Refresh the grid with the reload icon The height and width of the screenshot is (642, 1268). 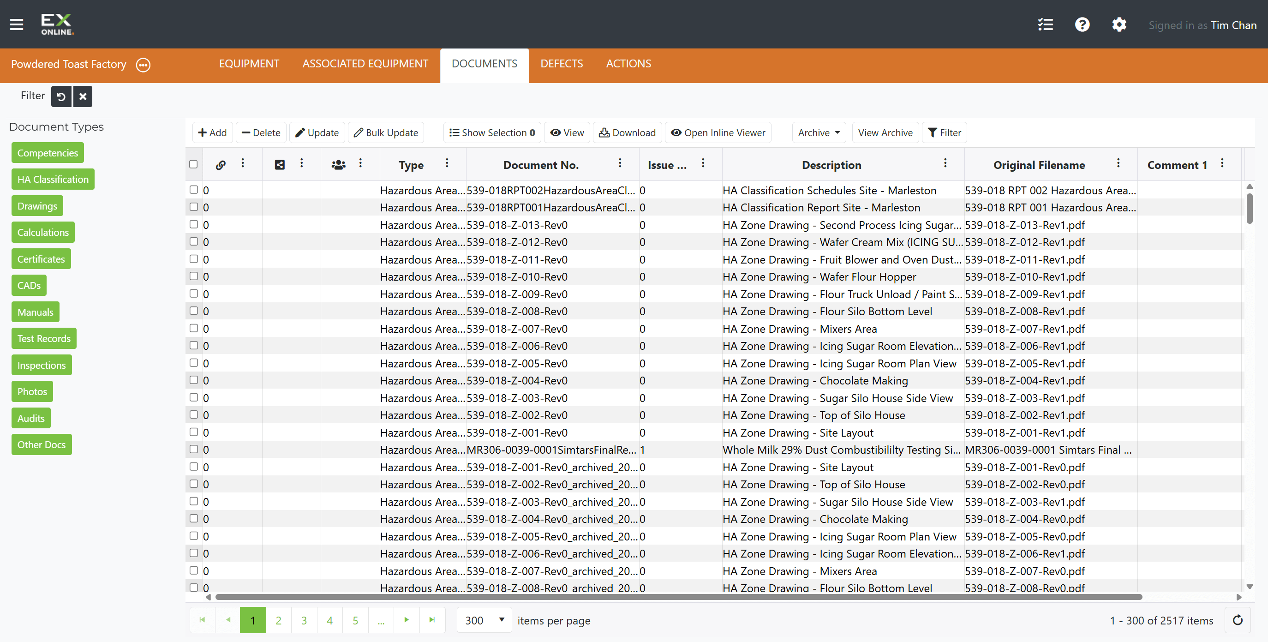(x=1238, y=620)
